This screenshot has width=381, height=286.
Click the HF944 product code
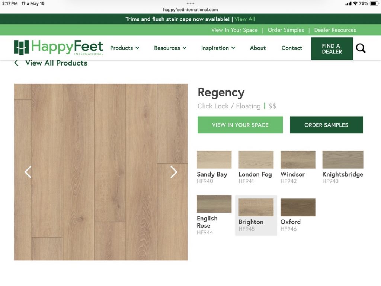[x=205, y=232]
